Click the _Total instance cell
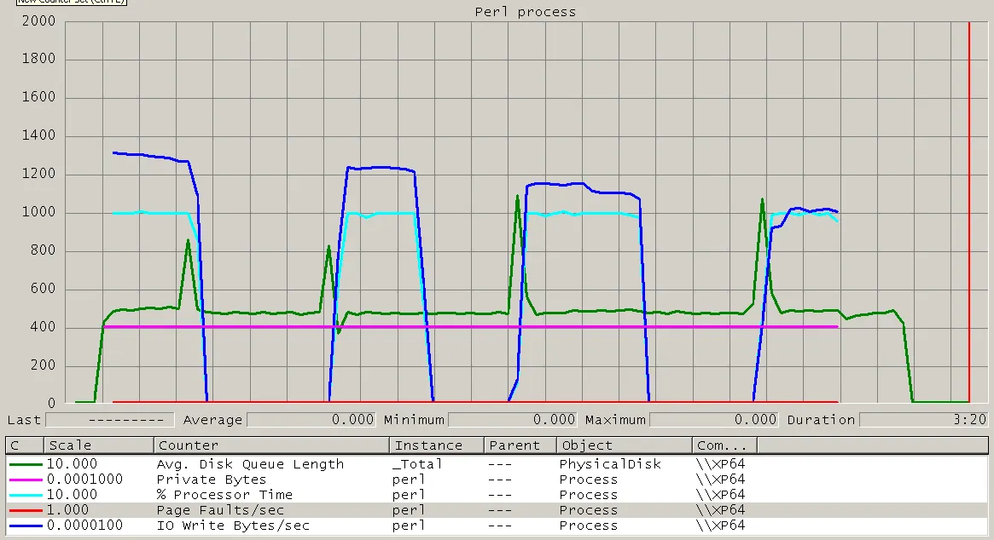 click(x=417, y=464)
